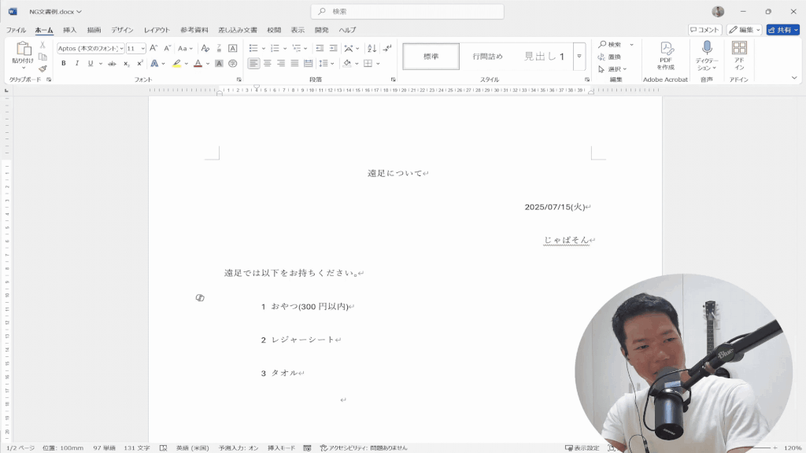Open the Review (校閲) tab
The image size is (806, 453).
(274, 30)
